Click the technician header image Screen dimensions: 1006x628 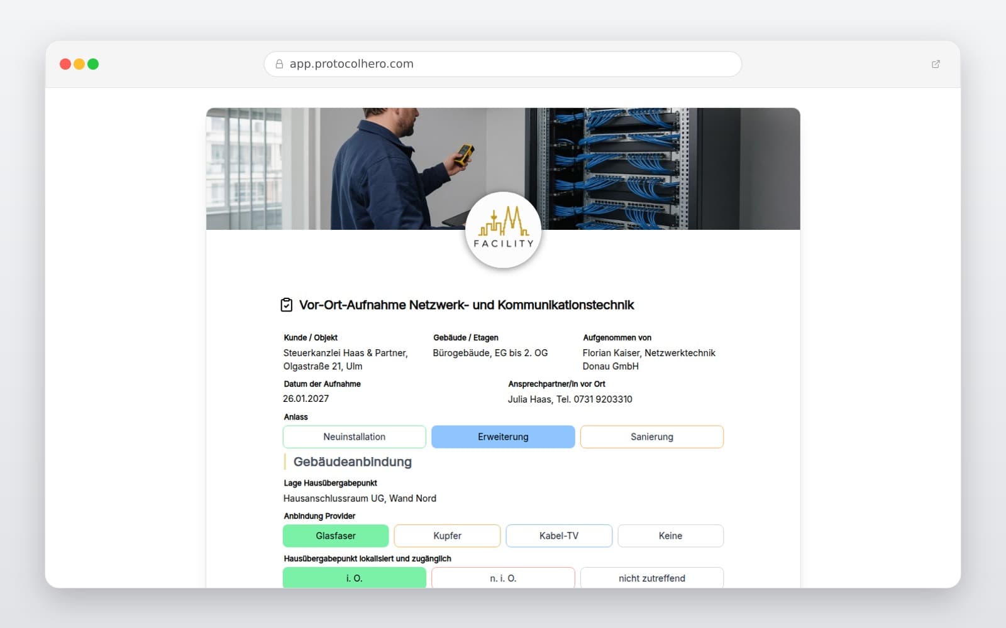tap(503, 168)
